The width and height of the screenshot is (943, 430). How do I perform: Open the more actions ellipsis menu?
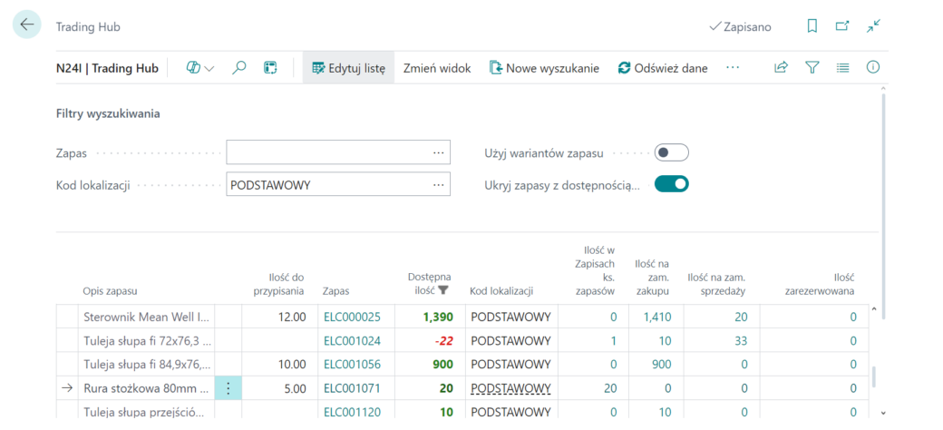coord(732,67)
